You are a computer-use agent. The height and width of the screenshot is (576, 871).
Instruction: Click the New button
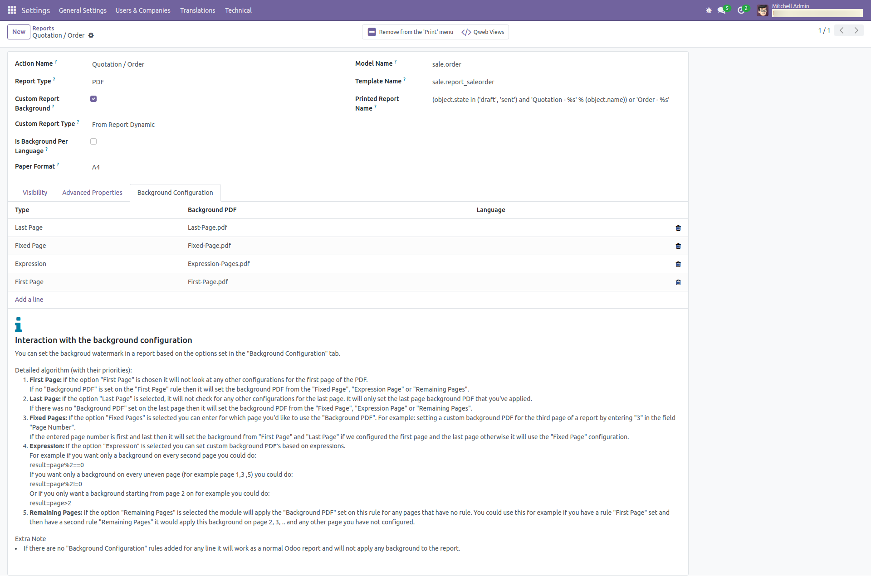[19, 32]
